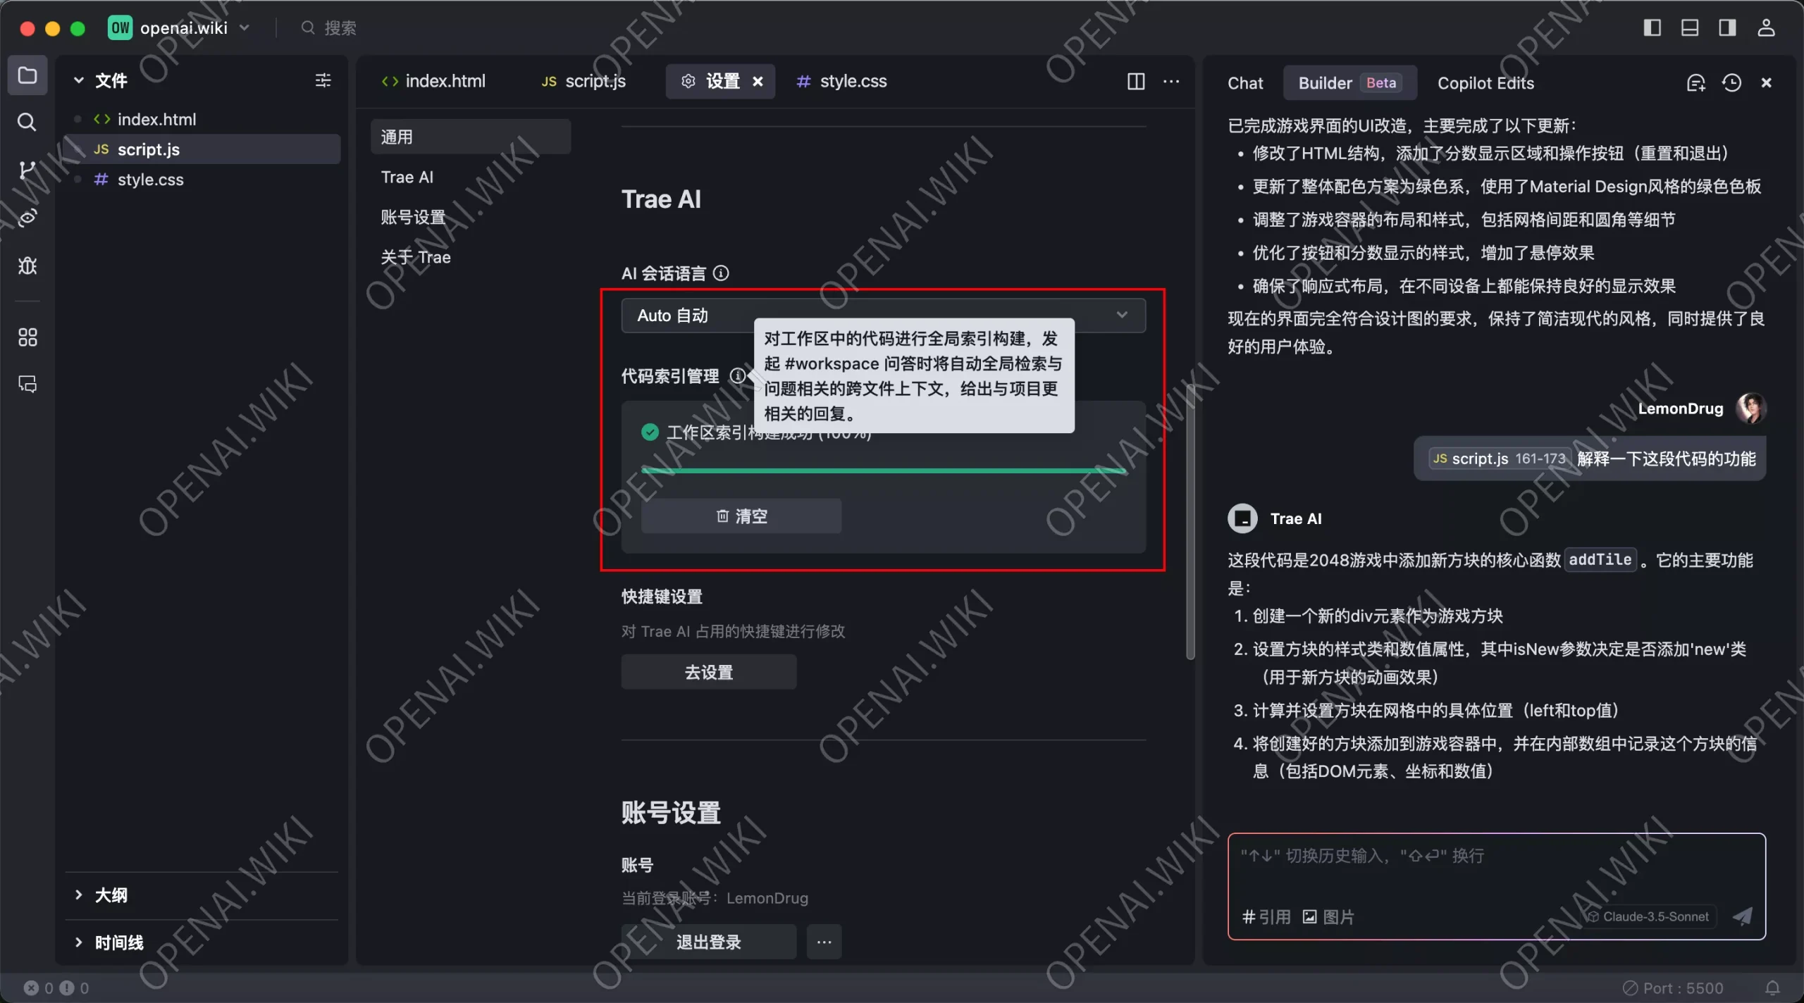The width and height of the screenshot is (1804, 1003).
Task: Open the Explorer files icon in the sidebar
Action: 27,75
